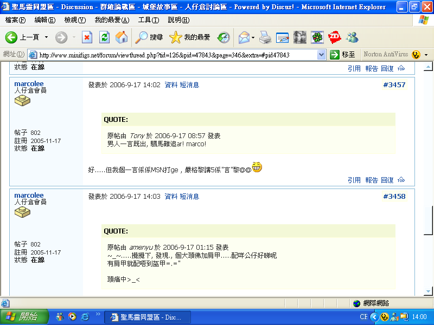Click the 移至 Go button
This screenshot has height=325, width=434.
[x=343, y=55]
